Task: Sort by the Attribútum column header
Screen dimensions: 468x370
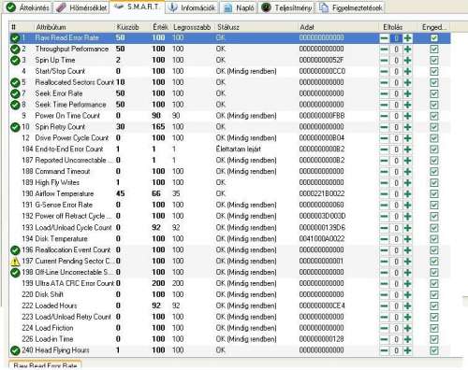Action: [51, 27]
